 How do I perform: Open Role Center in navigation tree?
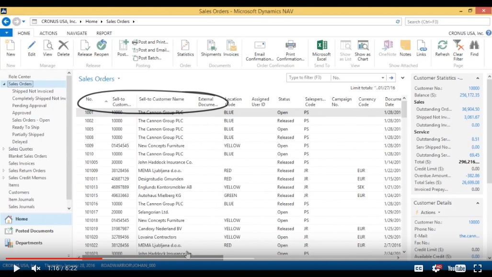20,77
